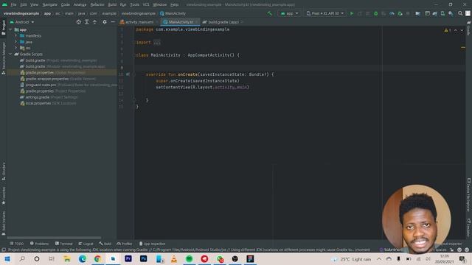
Task: Expand the manifests folder
Action: pos(16,36)
